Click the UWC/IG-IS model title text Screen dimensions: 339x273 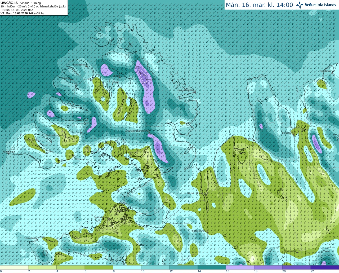9,3
